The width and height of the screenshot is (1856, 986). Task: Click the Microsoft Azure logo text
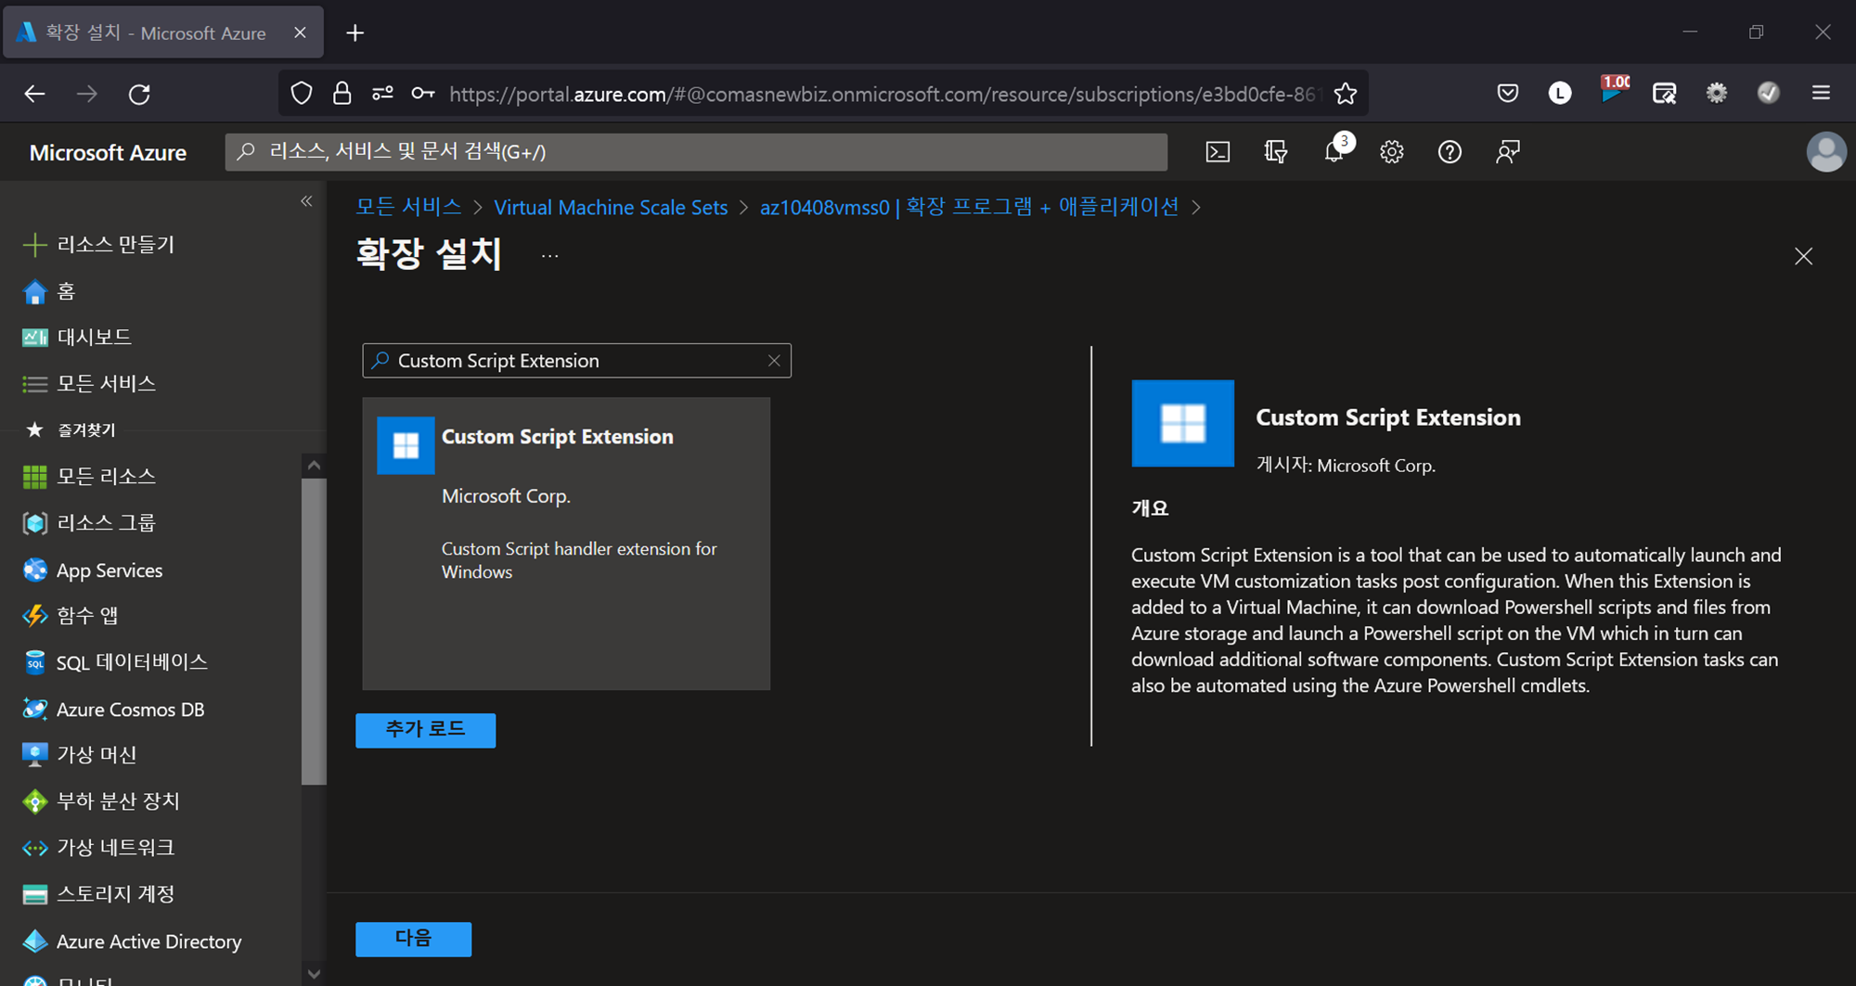pos(108,152)
